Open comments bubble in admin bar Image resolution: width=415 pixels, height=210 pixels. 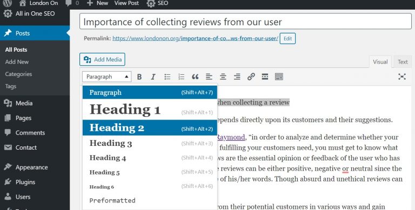click(x=72, y=3)
